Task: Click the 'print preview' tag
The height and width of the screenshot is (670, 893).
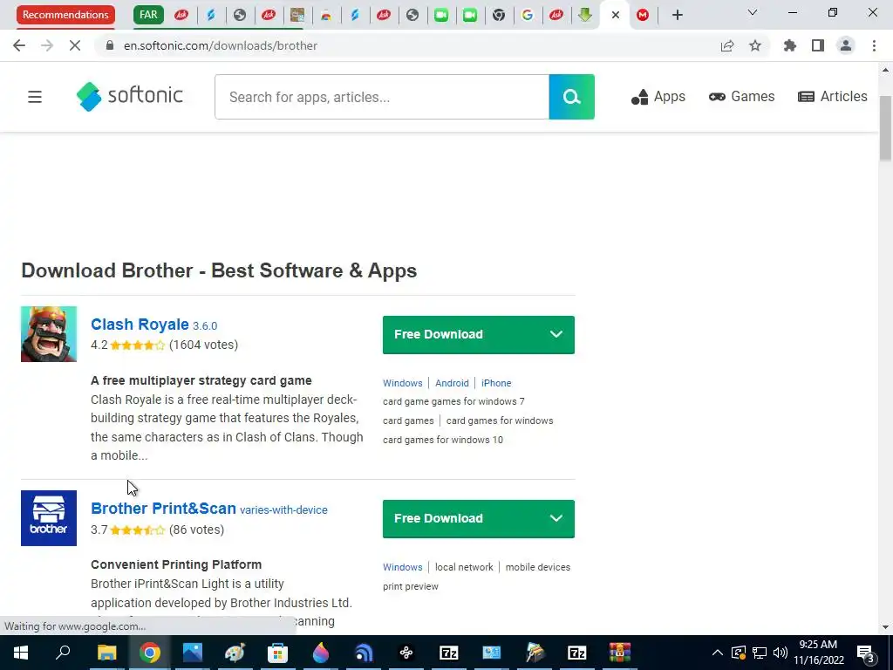Action: pos(410,586)
